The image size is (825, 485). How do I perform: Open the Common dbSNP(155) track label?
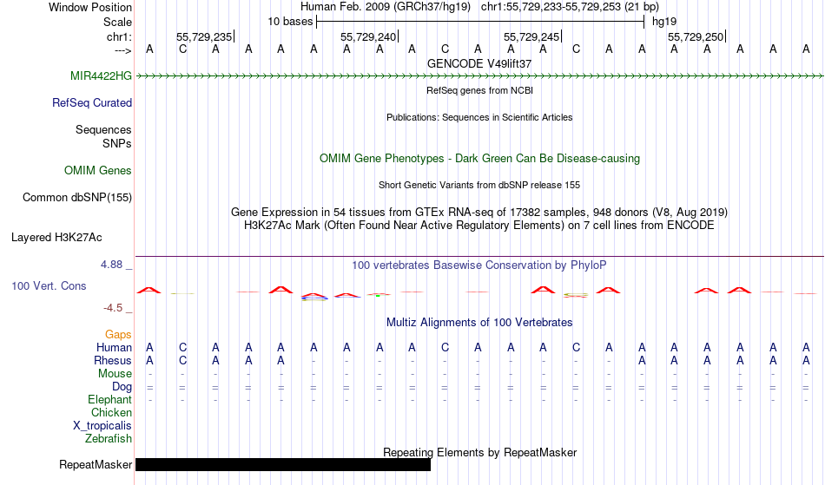pyautogui.click(x=77, y=198)
